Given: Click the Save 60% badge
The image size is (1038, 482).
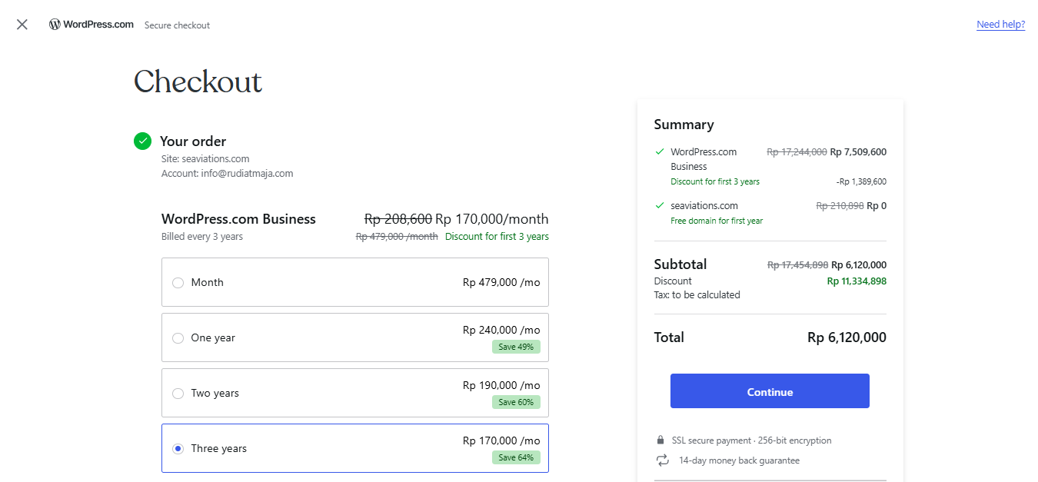Looking at the screenshot, I should coord(516,402).
